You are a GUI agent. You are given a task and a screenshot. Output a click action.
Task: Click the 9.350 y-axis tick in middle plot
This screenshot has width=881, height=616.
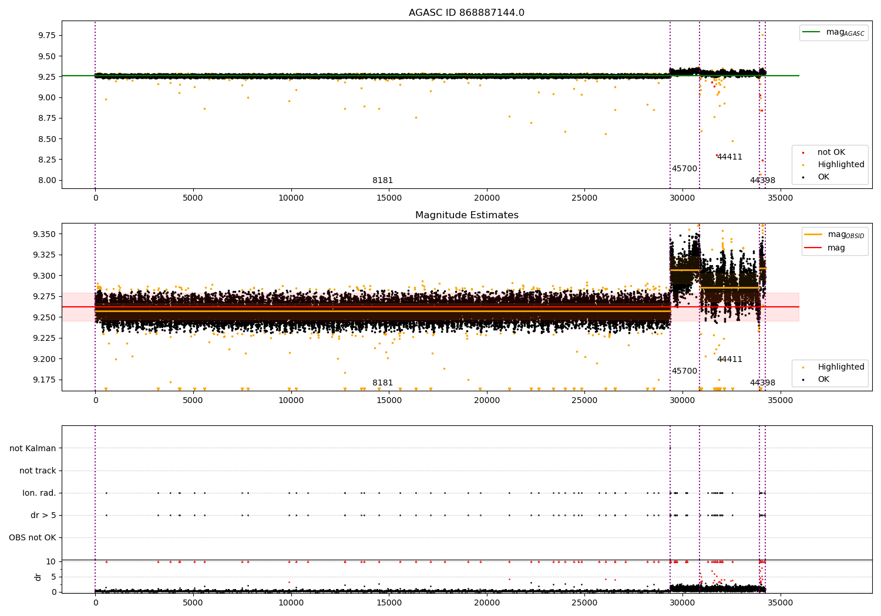(x=45, y=234)
